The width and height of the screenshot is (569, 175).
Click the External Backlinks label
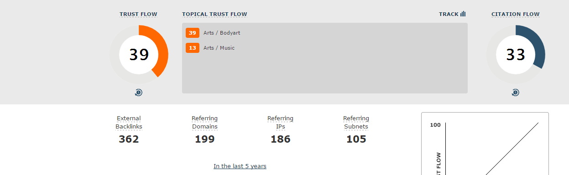(x=129, y=123)
